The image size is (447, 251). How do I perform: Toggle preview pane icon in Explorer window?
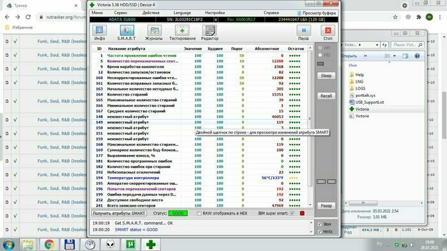(x=405, y=56)
